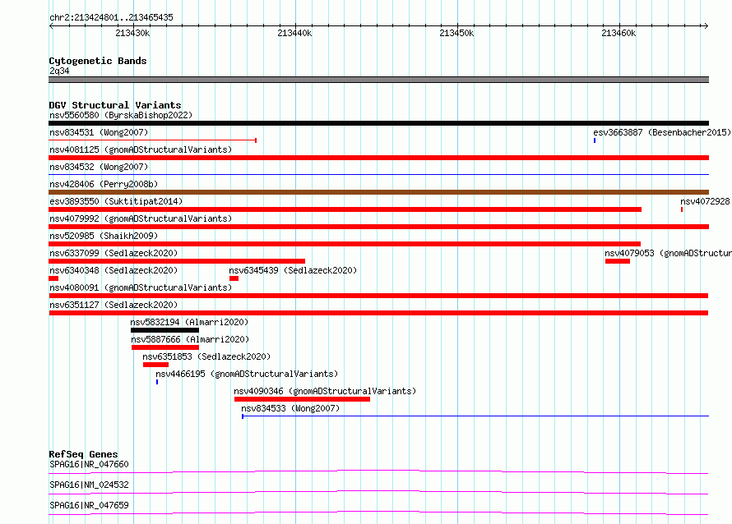Open esv3663887 (Besenbacher2015) label

pos(662,132)
